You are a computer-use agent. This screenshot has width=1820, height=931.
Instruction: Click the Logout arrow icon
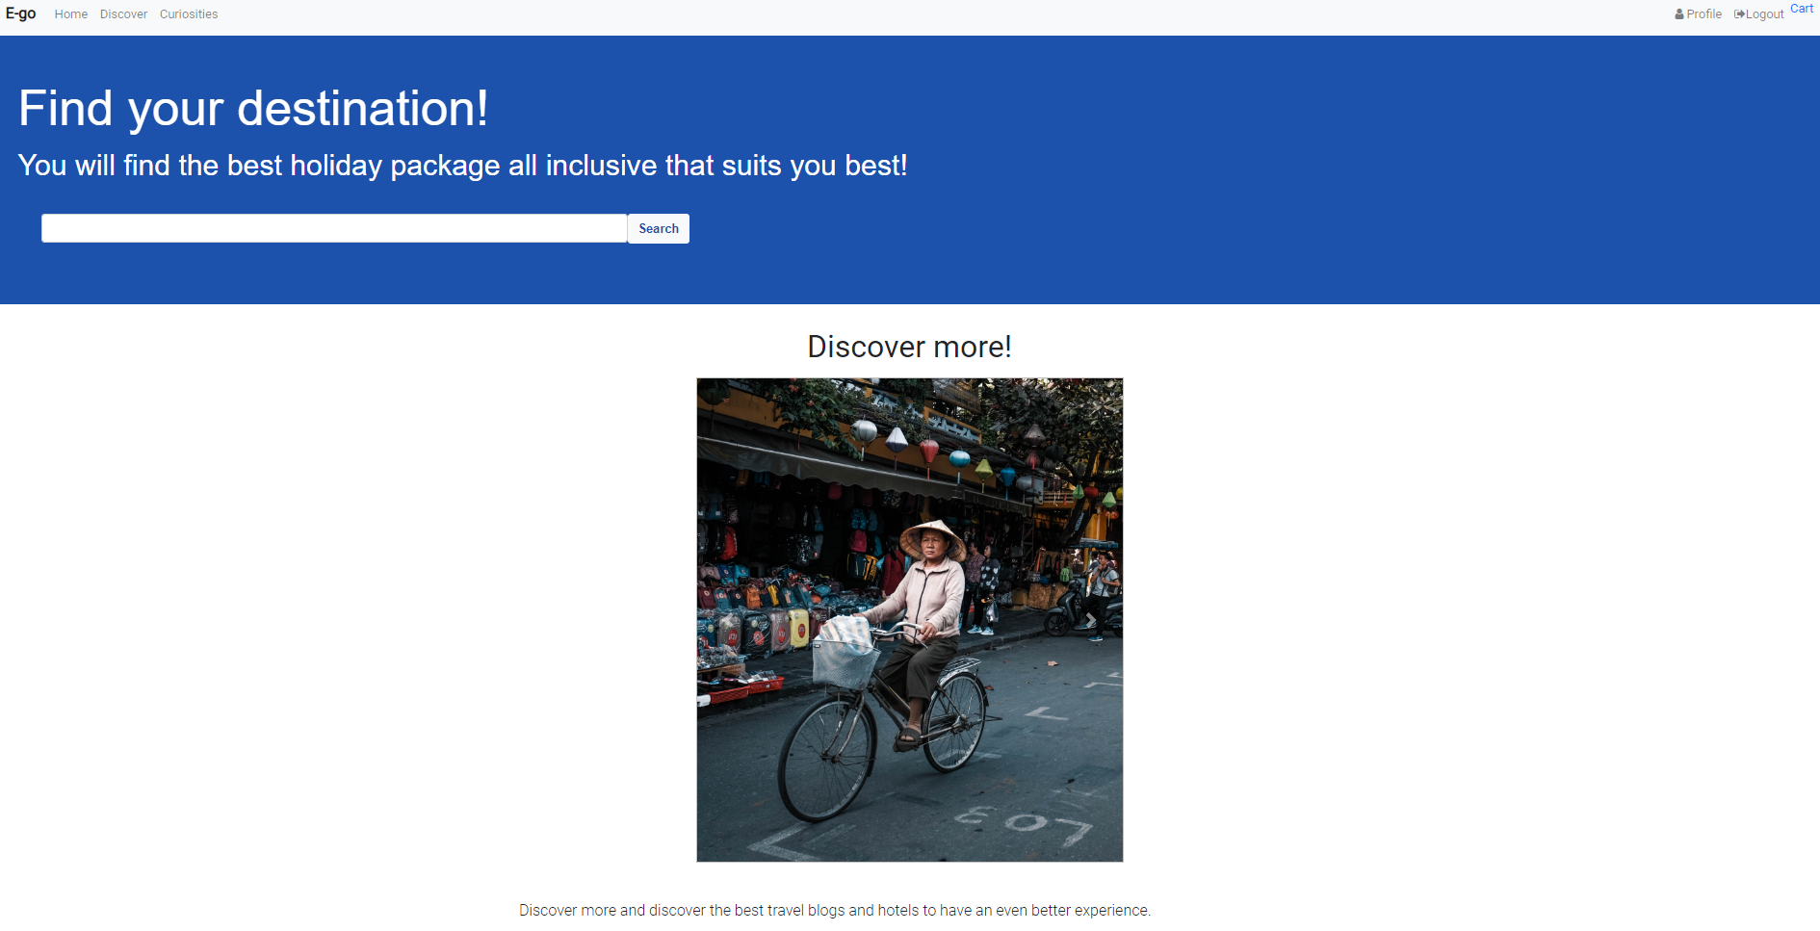(1739, 14)
